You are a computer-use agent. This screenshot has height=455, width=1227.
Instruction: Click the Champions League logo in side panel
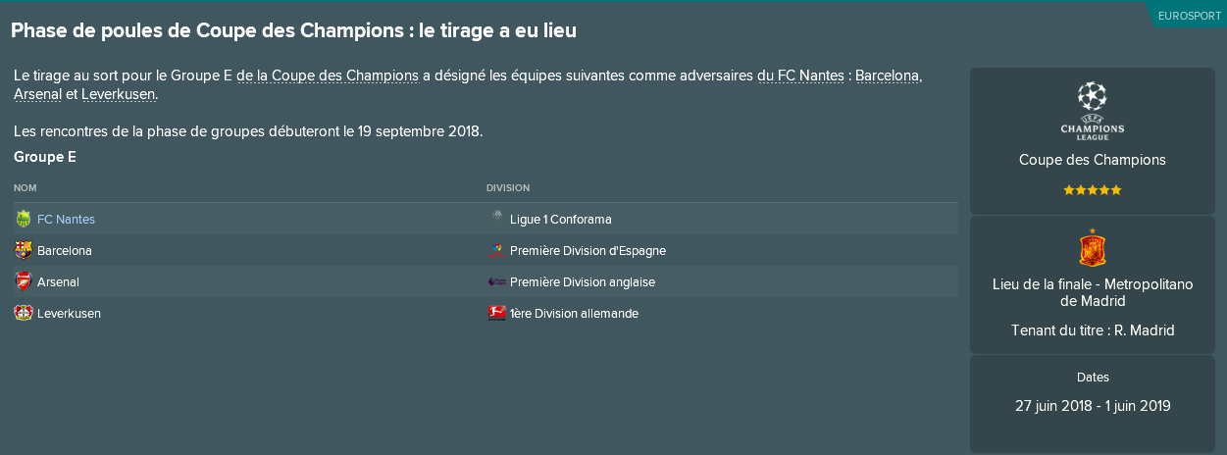click(1092, 110)
